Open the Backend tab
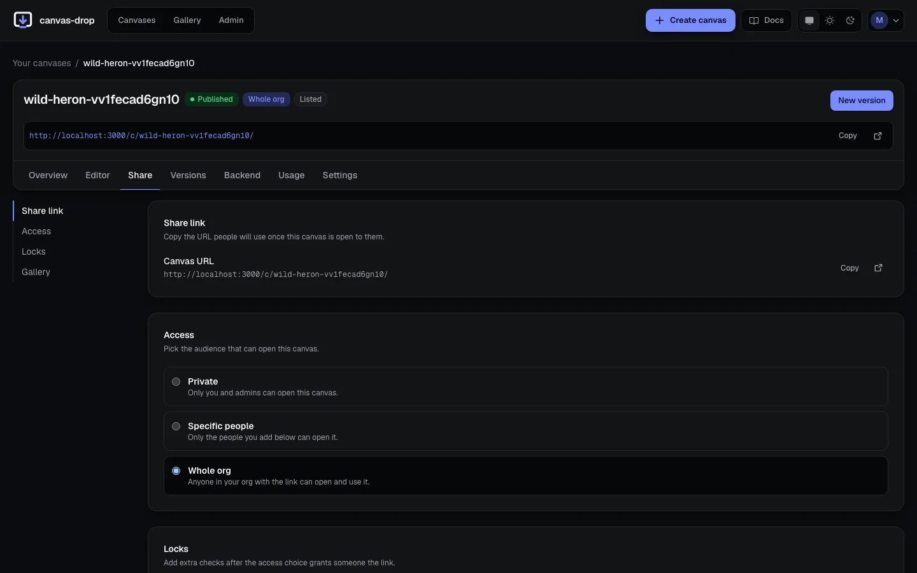917x573 pixels. [242, 175]
